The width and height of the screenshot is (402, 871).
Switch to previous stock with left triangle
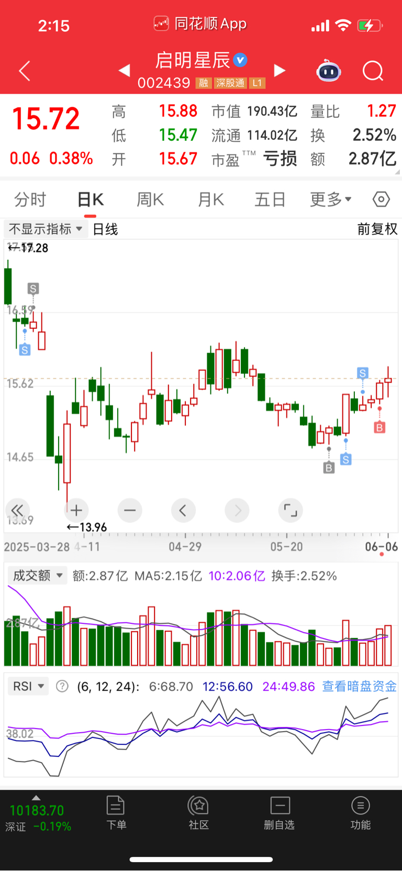click(124, 70)
